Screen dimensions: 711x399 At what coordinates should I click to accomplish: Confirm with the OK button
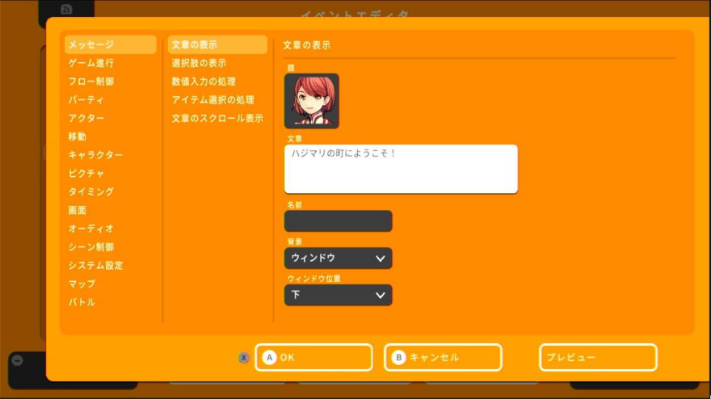click(x=313, y=357)
